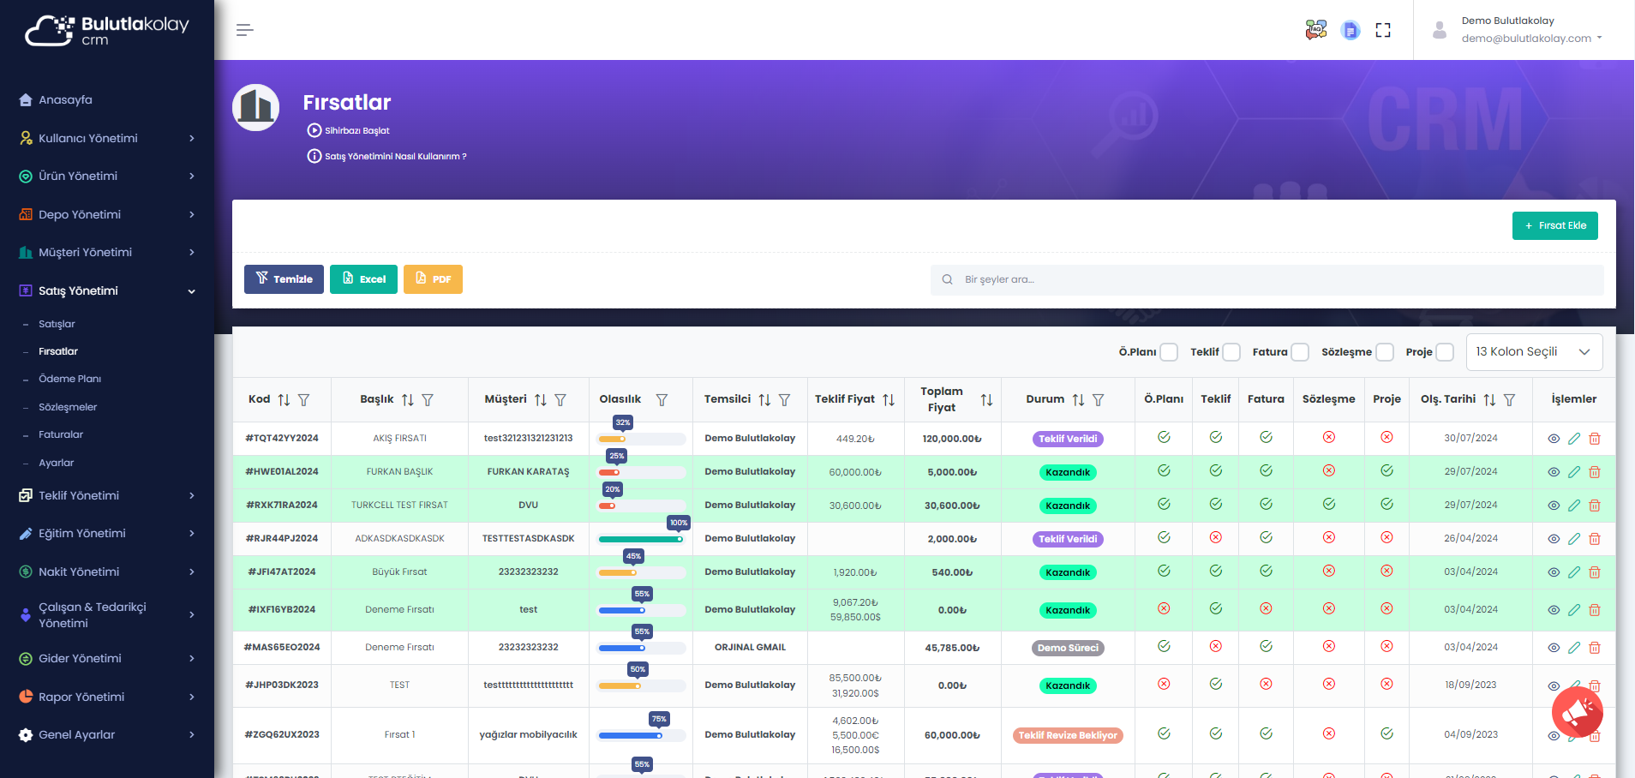Image resolution: width=1635 pixels, height=778 pixels.
Task: Open Sözleşmeler in the sidebar submenu
Action: click(68, 407)
